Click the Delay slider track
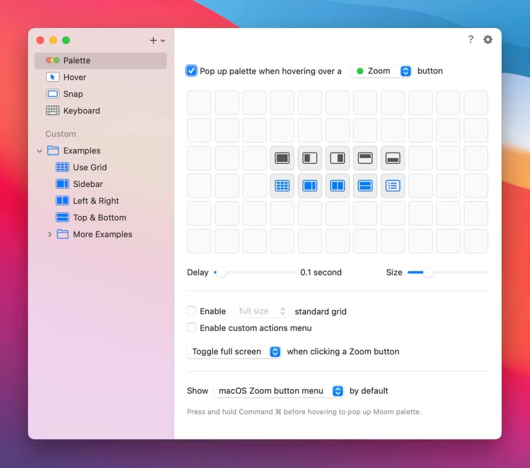This screenshot has width=530, height=468. [255, 272]
